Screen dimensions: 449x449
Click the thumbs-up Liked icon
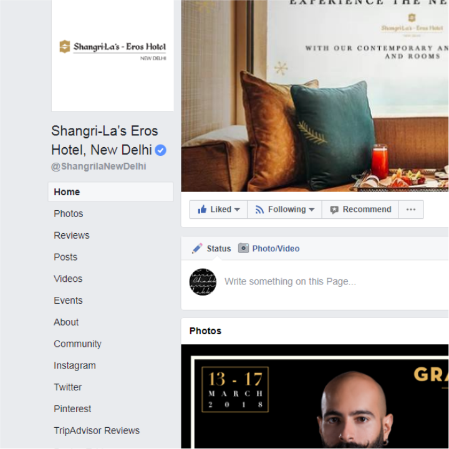click(202, 210)
